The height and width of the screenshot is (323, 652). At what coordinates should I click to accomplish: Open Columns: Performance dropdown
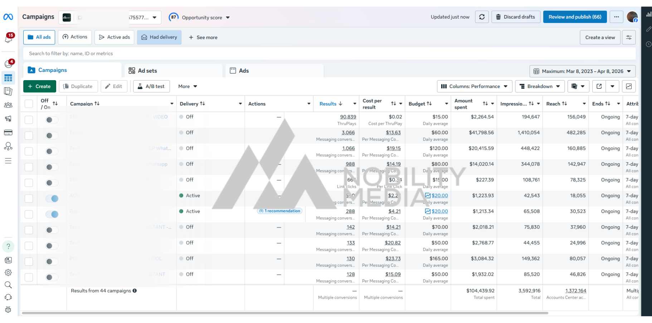coord(475,86)
